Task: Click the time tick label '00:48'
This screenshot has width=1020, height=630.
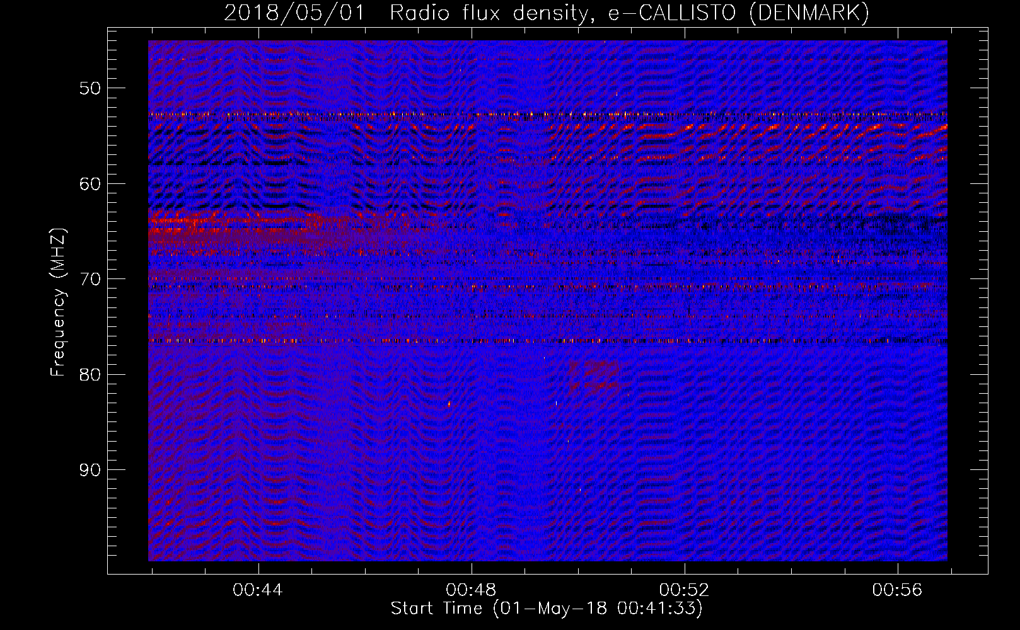Action: (471, 590)
